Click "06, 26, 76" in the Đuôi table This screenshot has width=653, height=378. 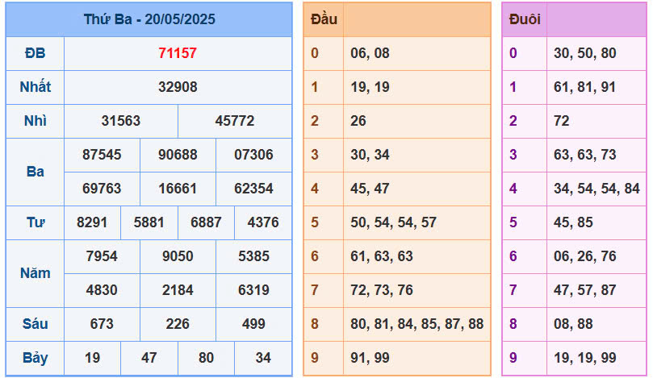[x=584, y=256]
